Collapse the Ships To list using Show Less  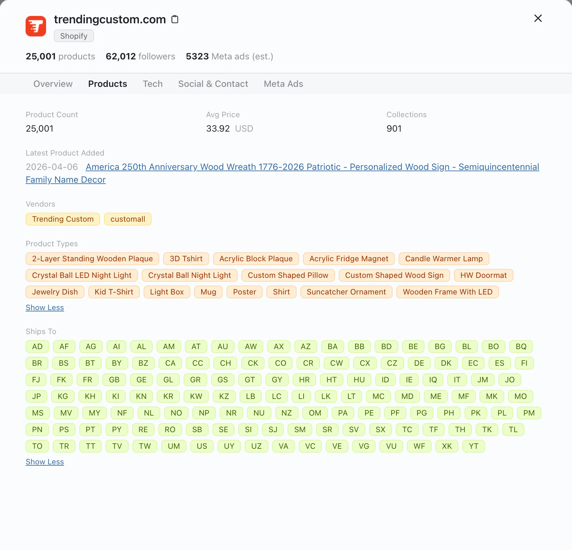coord(44,462)
